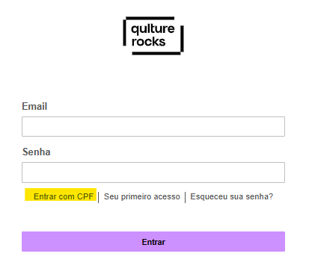Place cursor in the box under Email
Screen dimensions: 309x280
click(153, 126)
